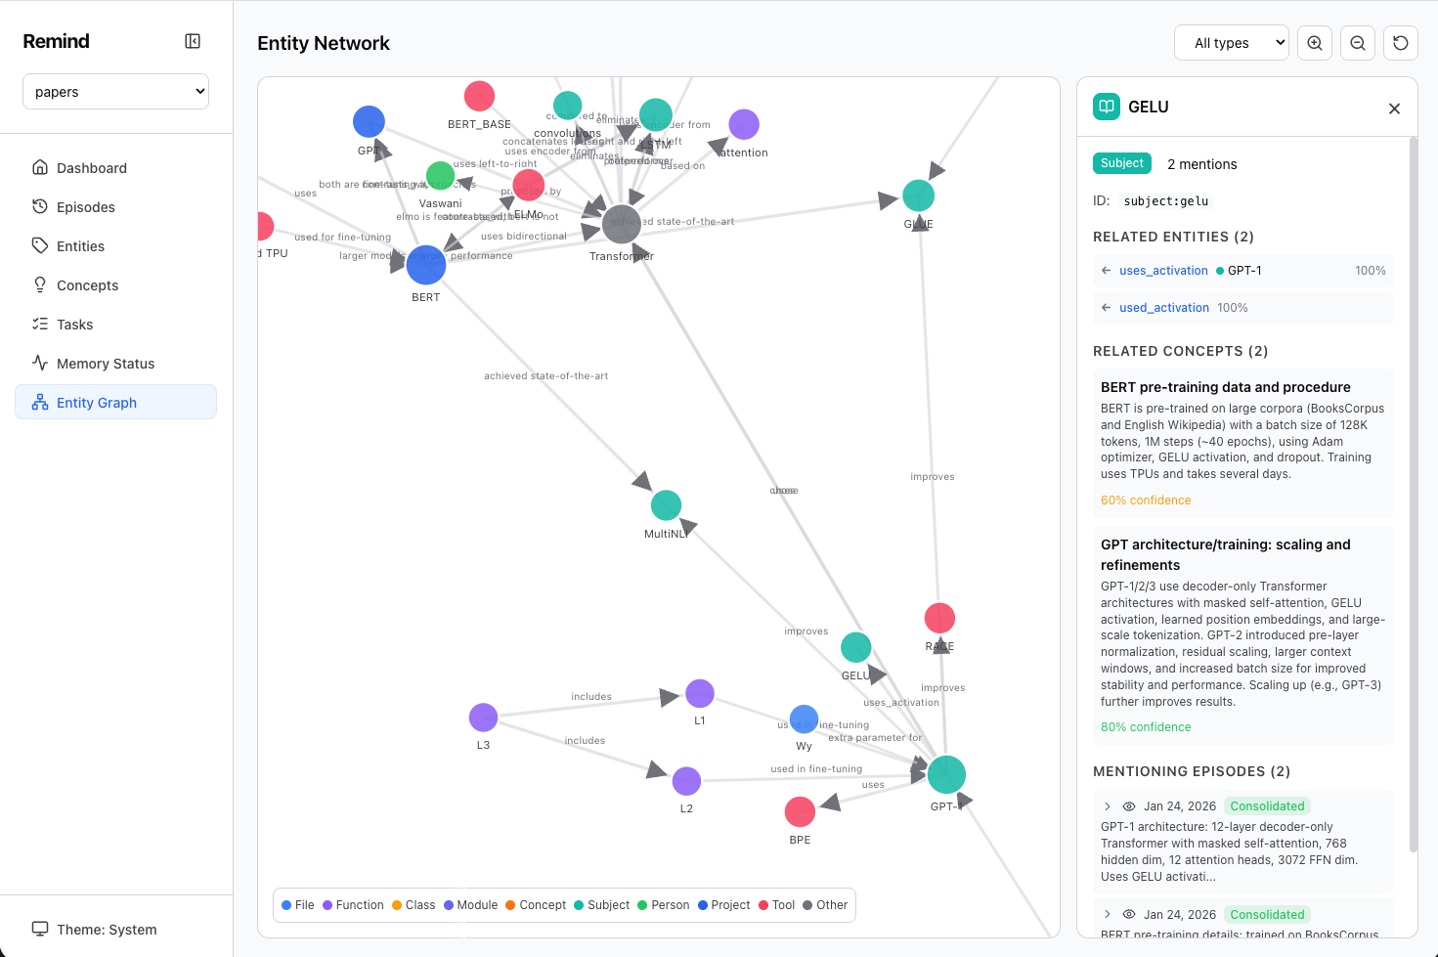Open Tasks using its checklist icon
The image size is (1438, 957).
pyautogui.click(x=39, y=324)
